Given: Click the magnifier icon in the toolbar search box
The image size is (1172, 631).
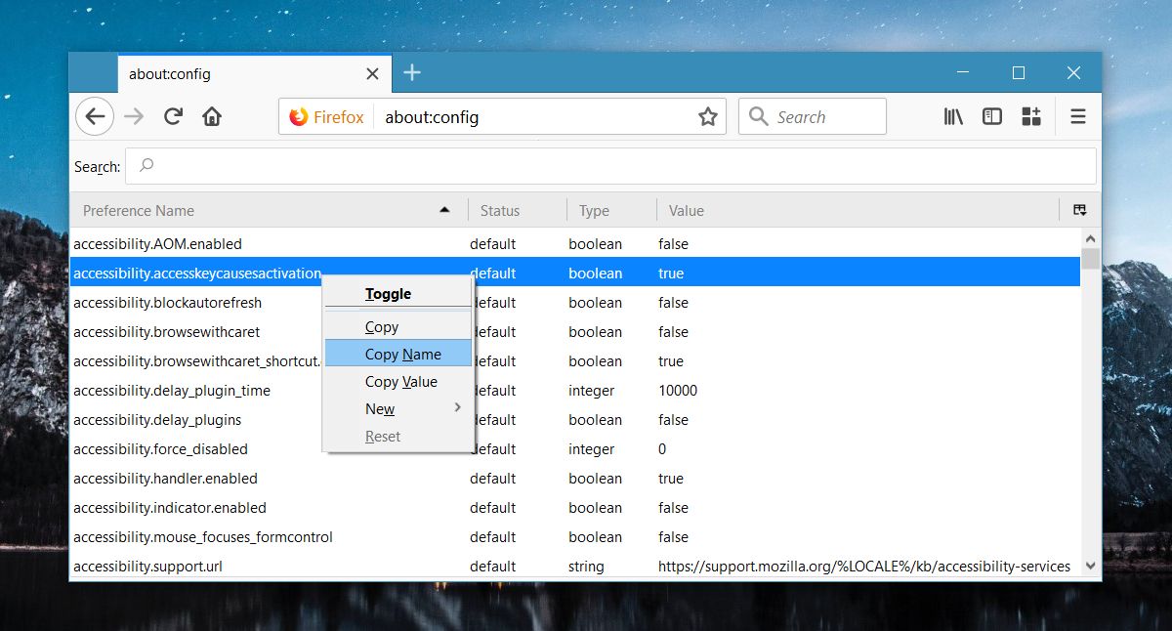Looking at the screenshot, I should point(758,117).
